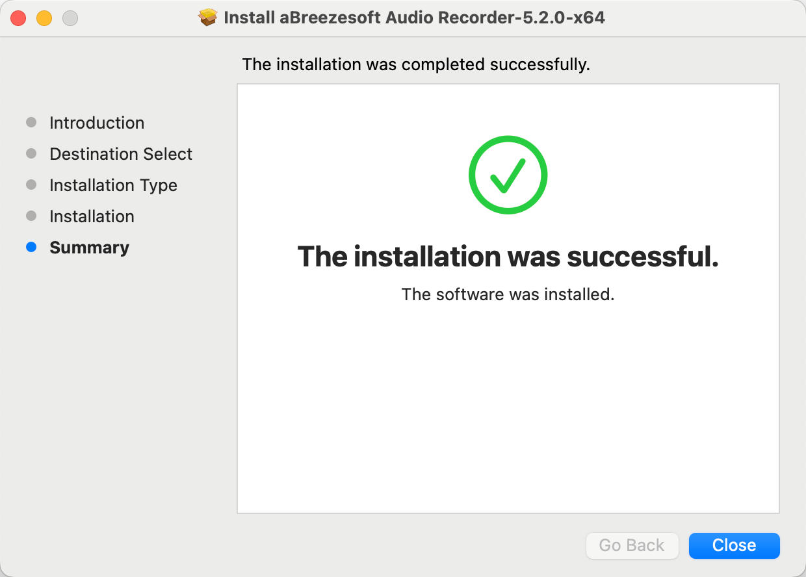This screenshot has height=577, width=806.
Task: Click the Close button to finish installation
Action: pyautogui.click(x=734, y=545)
